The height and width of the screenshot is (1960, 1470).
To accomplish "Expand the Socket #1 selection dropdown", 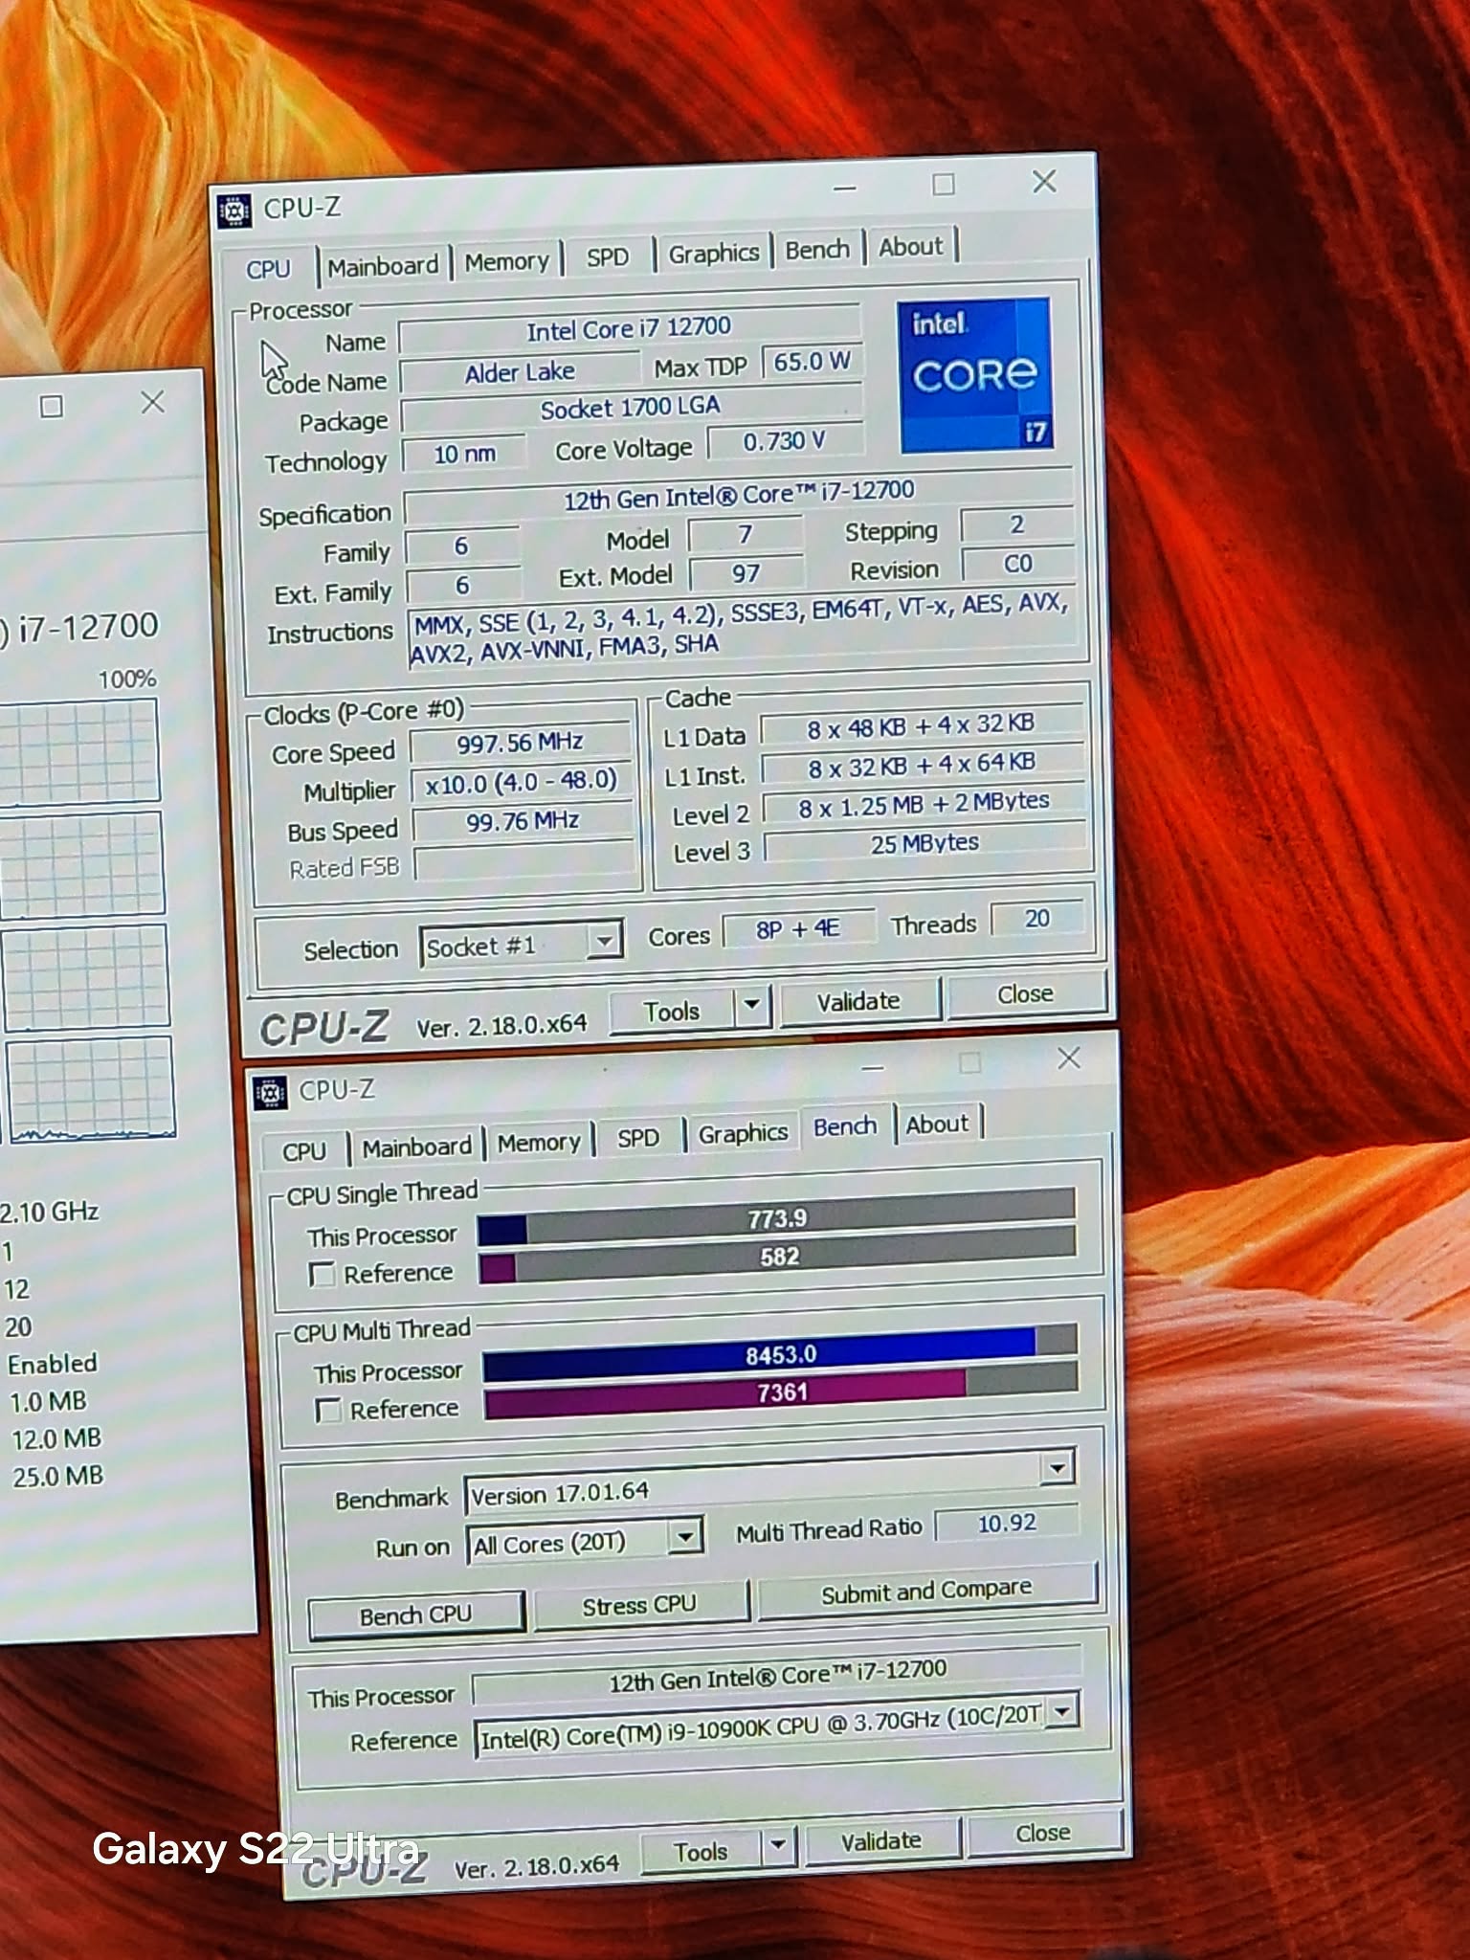I will point(604,942).
